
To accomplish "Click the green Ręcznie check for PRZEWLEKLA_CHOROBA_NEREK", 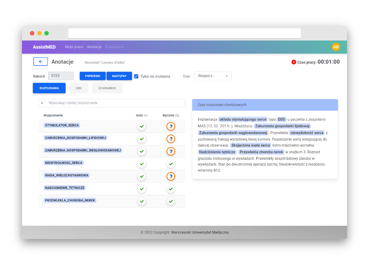I will 170,201.
